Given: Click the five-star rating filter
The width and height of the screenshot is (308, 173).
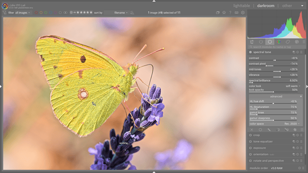Looking at the screenshot, I should point(91,12).
